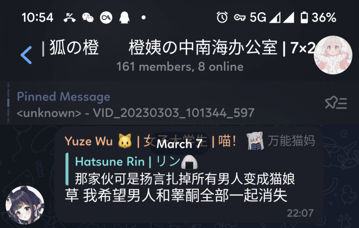Open the group title 狐の橙
Screen dimensions: 359x228
click(74, 48)
